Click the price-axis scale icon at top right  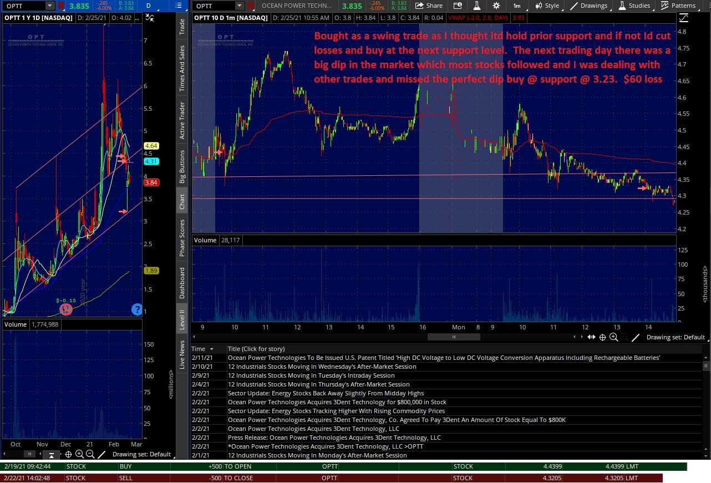pos(683,18)
